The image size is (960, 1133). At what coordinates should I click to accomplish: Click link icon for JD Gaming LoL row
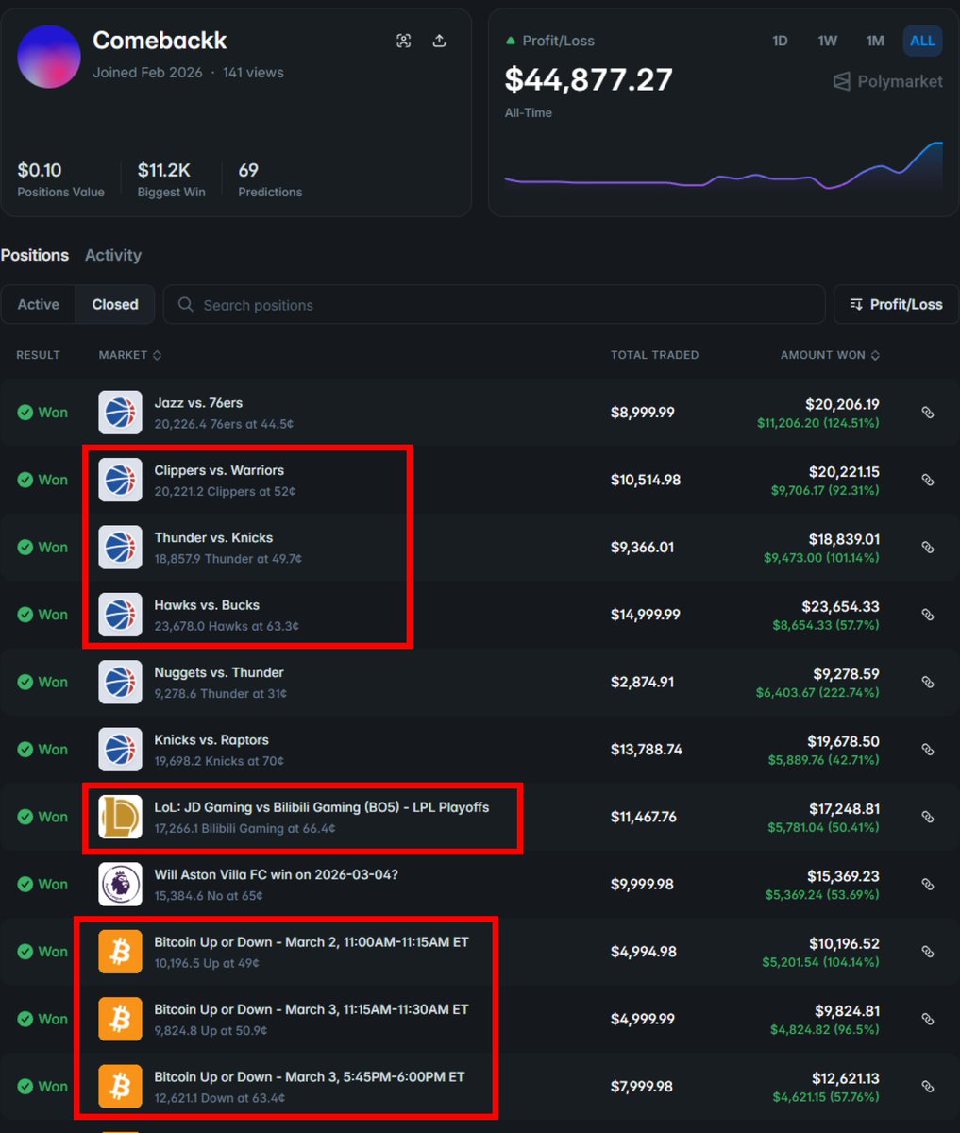coord(928,817)
